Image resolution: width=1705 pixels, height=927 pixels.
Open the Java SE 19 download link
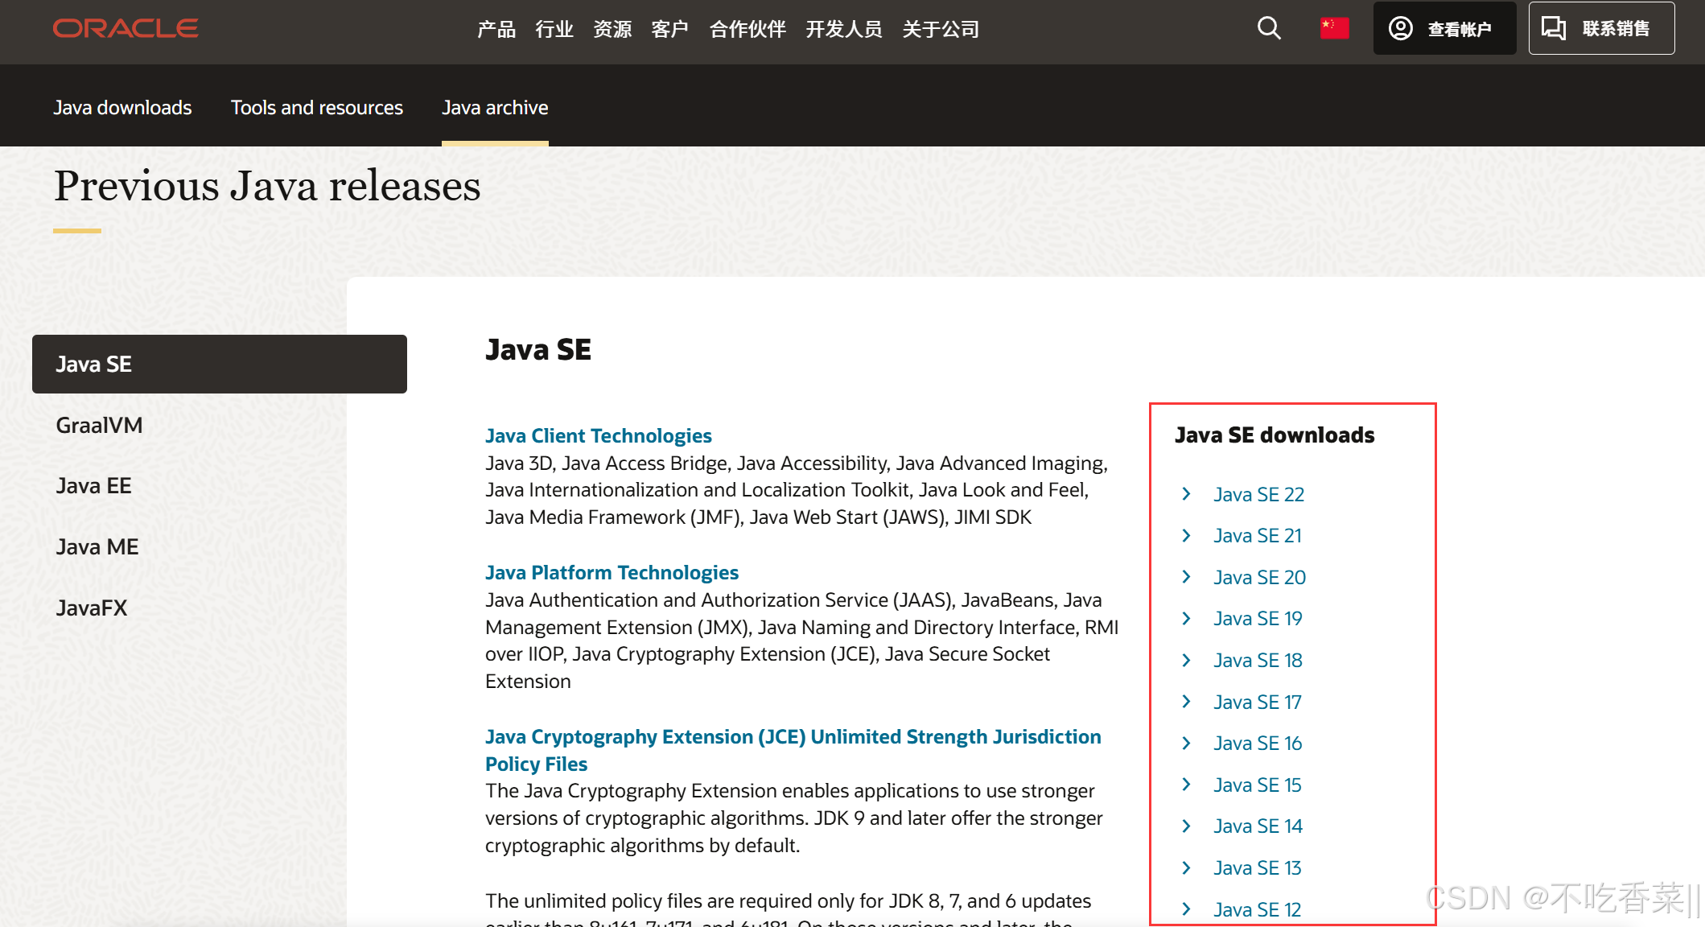point(1258,618)
